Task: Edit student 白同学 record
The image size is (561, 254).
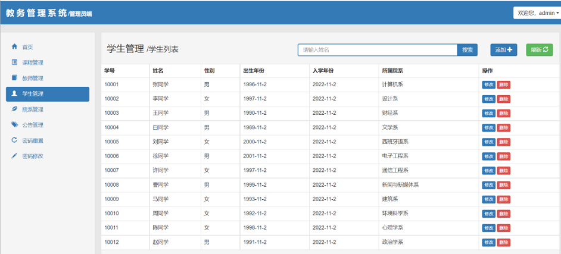Action: tap(488, 127)
